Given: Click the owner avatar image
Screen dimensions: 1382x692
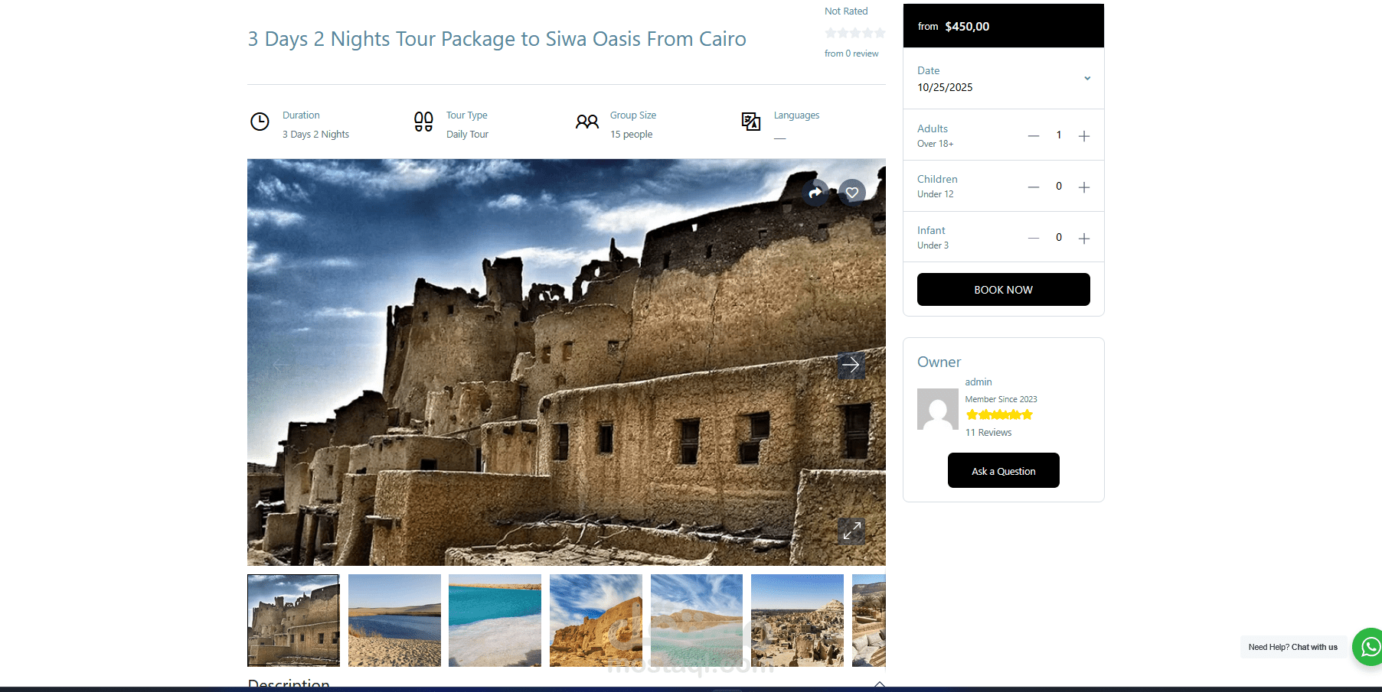Looking at the screenshot, I should coord(938,409).
